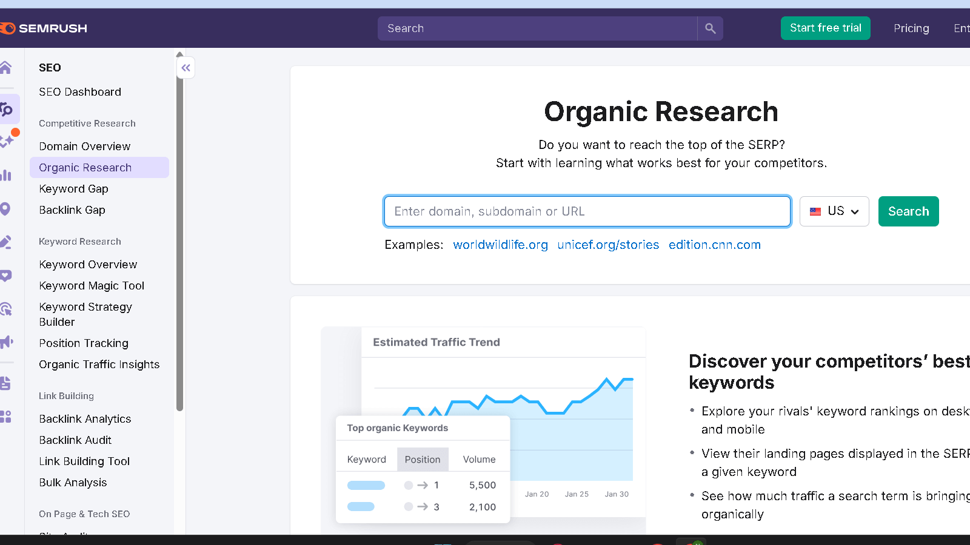Click the Advertising toolkit icon

point(7,342)
